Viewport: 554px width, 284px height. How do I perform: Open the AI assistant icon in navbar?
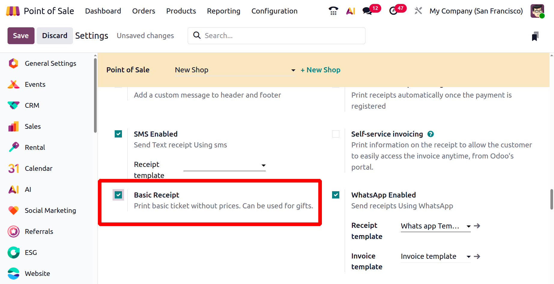pyautogui.click(x=350, y=11)
